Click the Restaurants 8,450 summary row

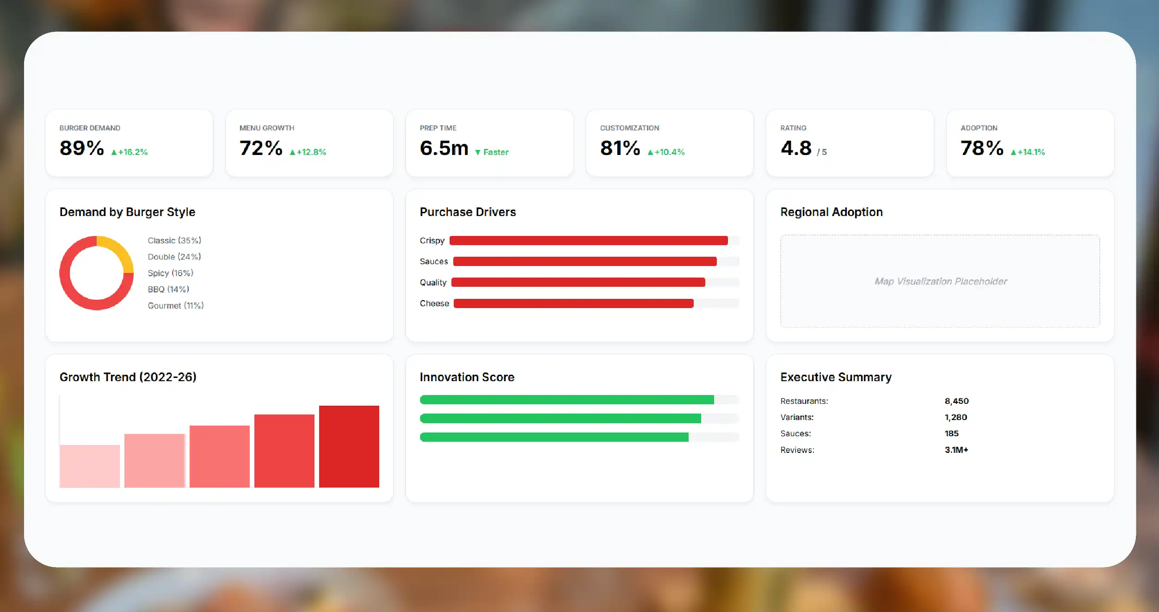pos(875,401)
